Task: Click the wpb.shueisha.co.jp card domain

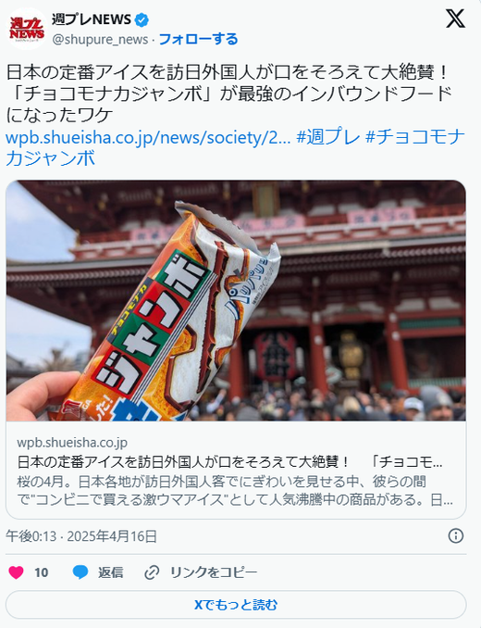Action: point(72,443)
